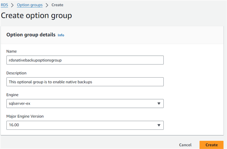Click the Engine field label
Image resolution: width=227 pixels, height=149 pixels.
[12, 95]
